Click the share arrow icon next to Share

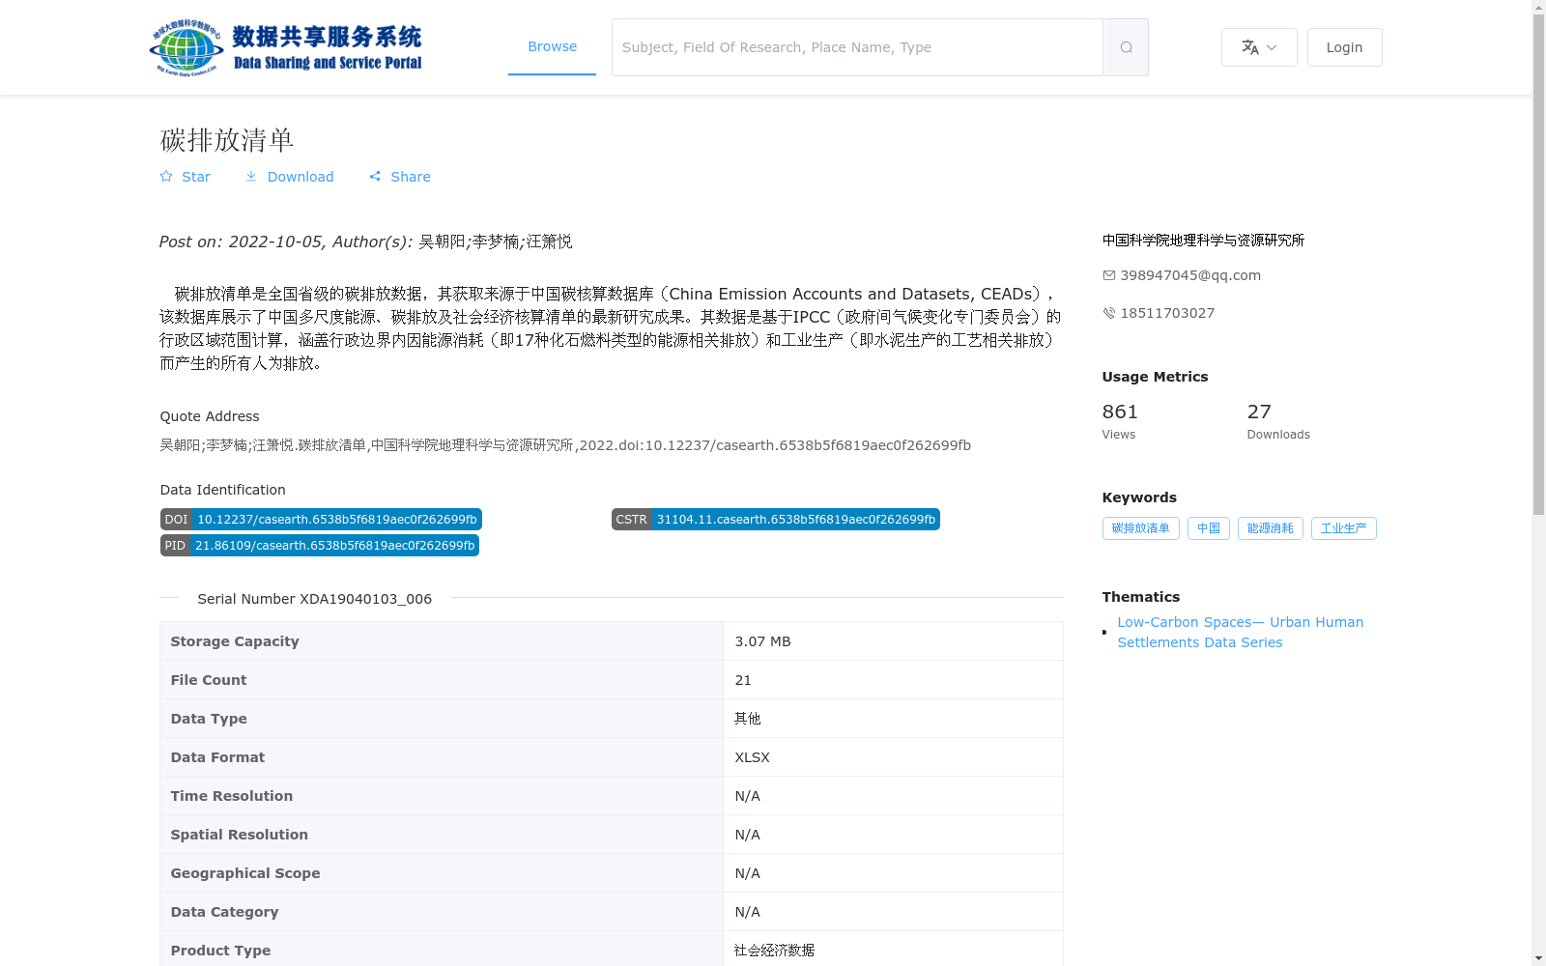[376, 176]
